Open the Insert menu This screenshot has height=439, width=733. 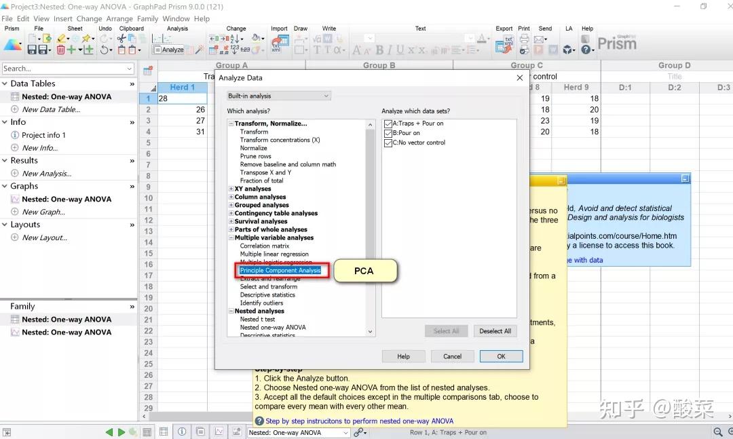coord(62,19)
